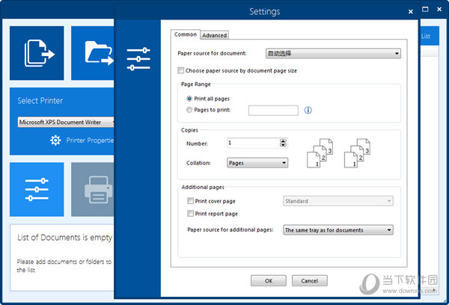
Task: Decrease the number of copies with down arrow
Action: (x=283, y=145)
